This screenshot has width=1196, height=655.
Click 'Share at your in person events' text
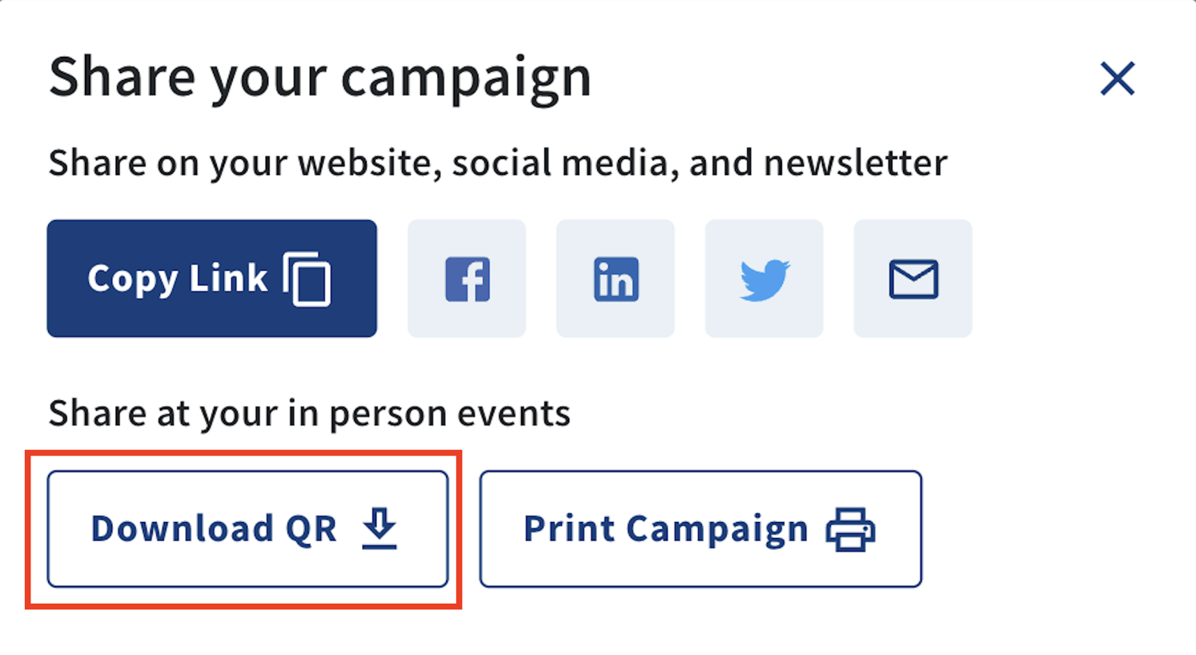tap(309, 414)
